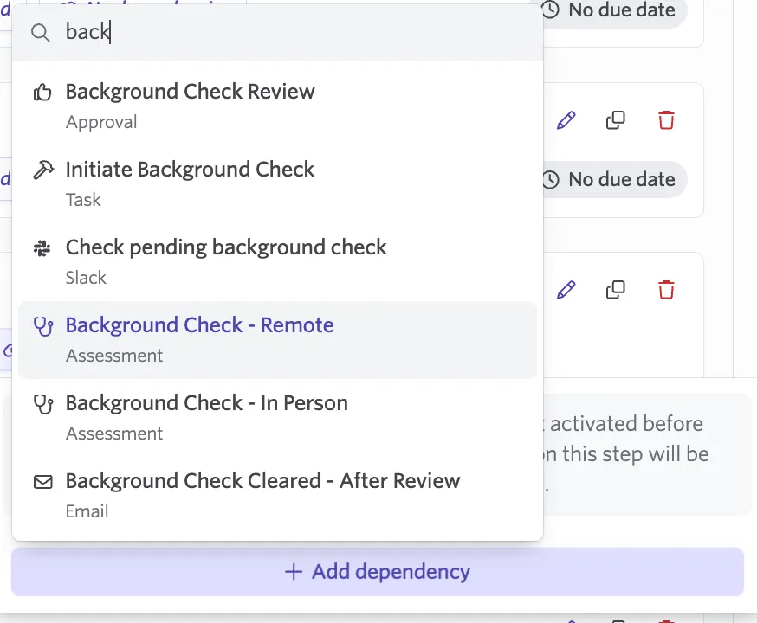Click 'Assessment' label under Background Check - Remote
The height and width of the screenshot is (623, 757).
point(114,356)
